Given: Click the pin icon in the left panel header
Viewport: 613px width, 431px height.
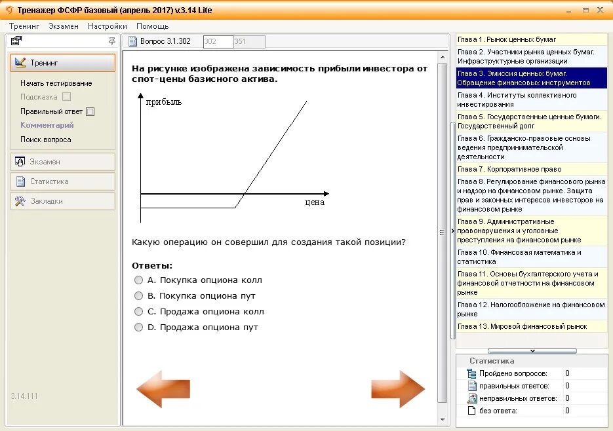Looking at the screenshot, I should pos(112,41).
